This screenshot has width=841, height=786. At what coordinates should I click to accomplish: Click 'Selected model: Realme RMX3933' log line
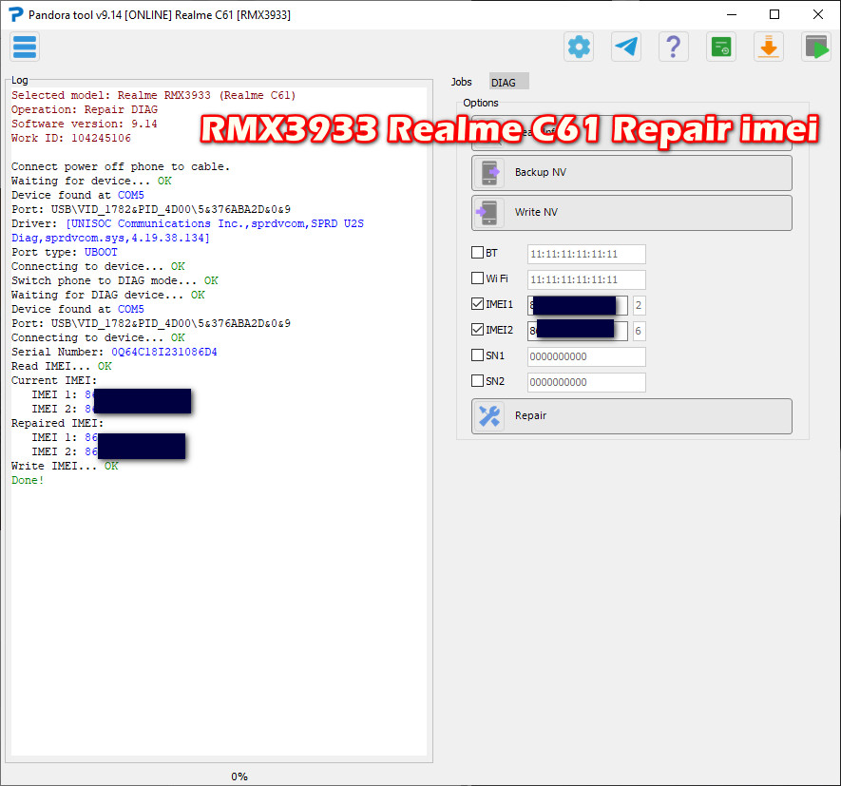click(x=153, y=95)
